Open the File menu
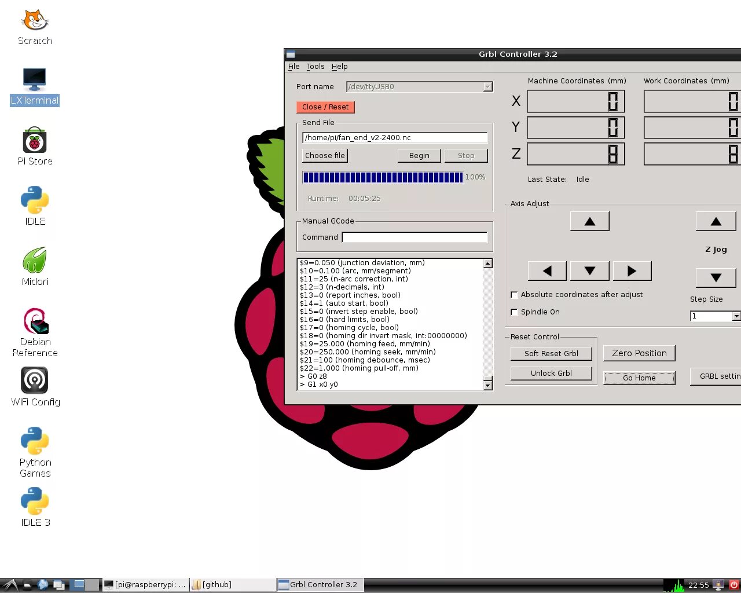The height and width of the screenshot is (593, 741). (x=294, y=67)
